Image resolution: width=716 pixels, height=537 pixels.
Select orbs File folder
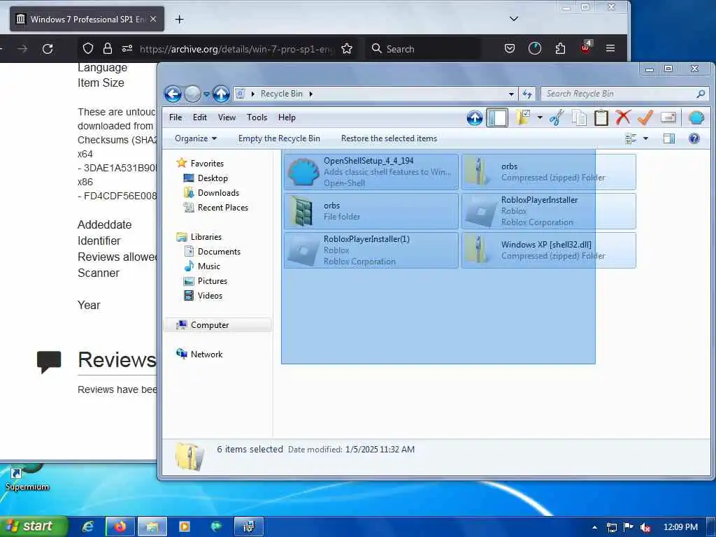[x=371, y=211]
